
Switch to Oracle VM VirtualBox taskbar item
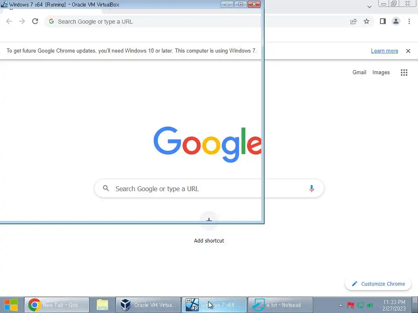click(x=148, y=305)
